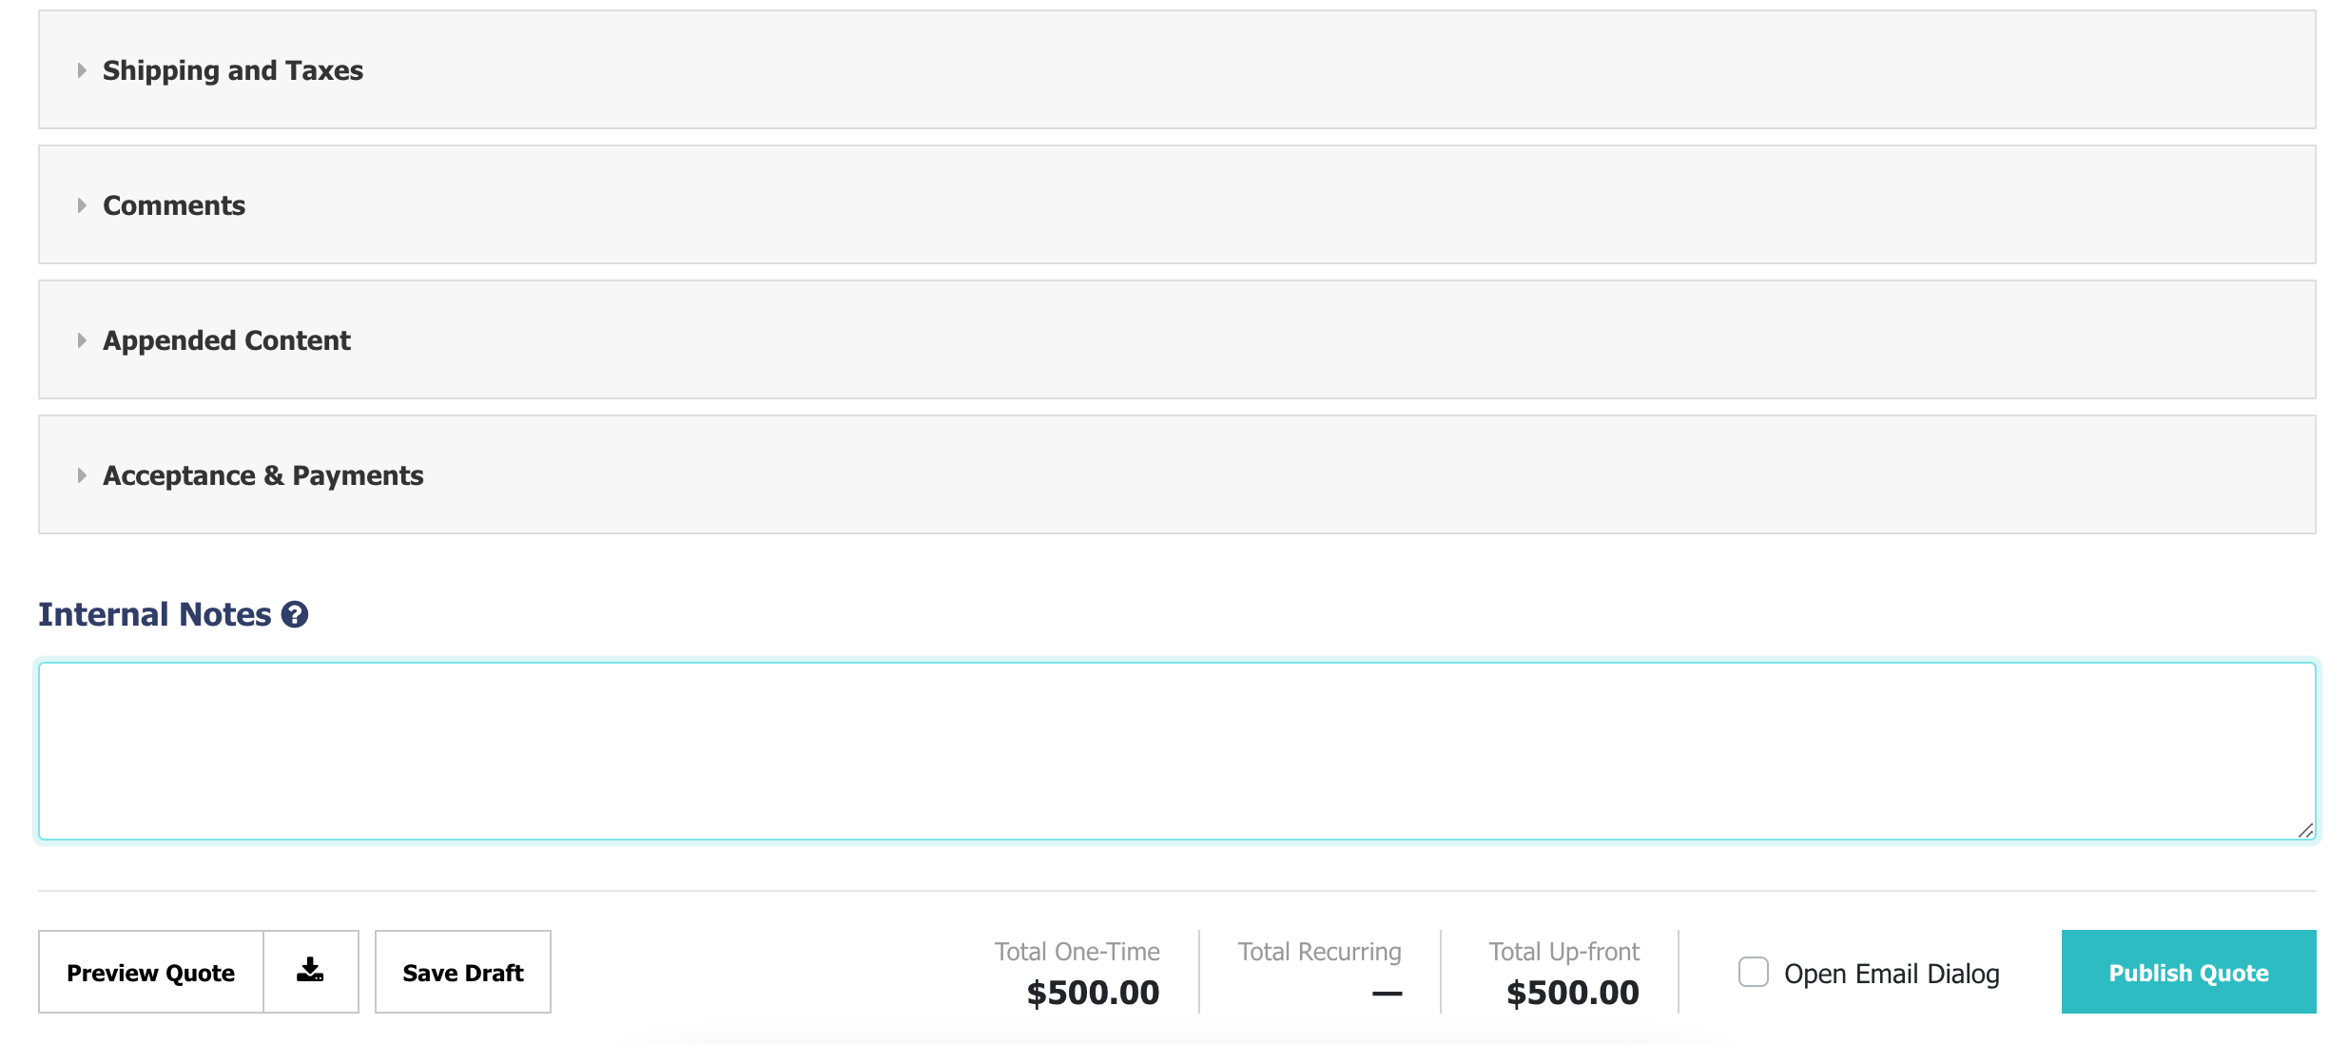Click the Internal Notes heading
The height and width of the screenshot is (1044, 2349).
pyautogui.click(x=155, y=614)
